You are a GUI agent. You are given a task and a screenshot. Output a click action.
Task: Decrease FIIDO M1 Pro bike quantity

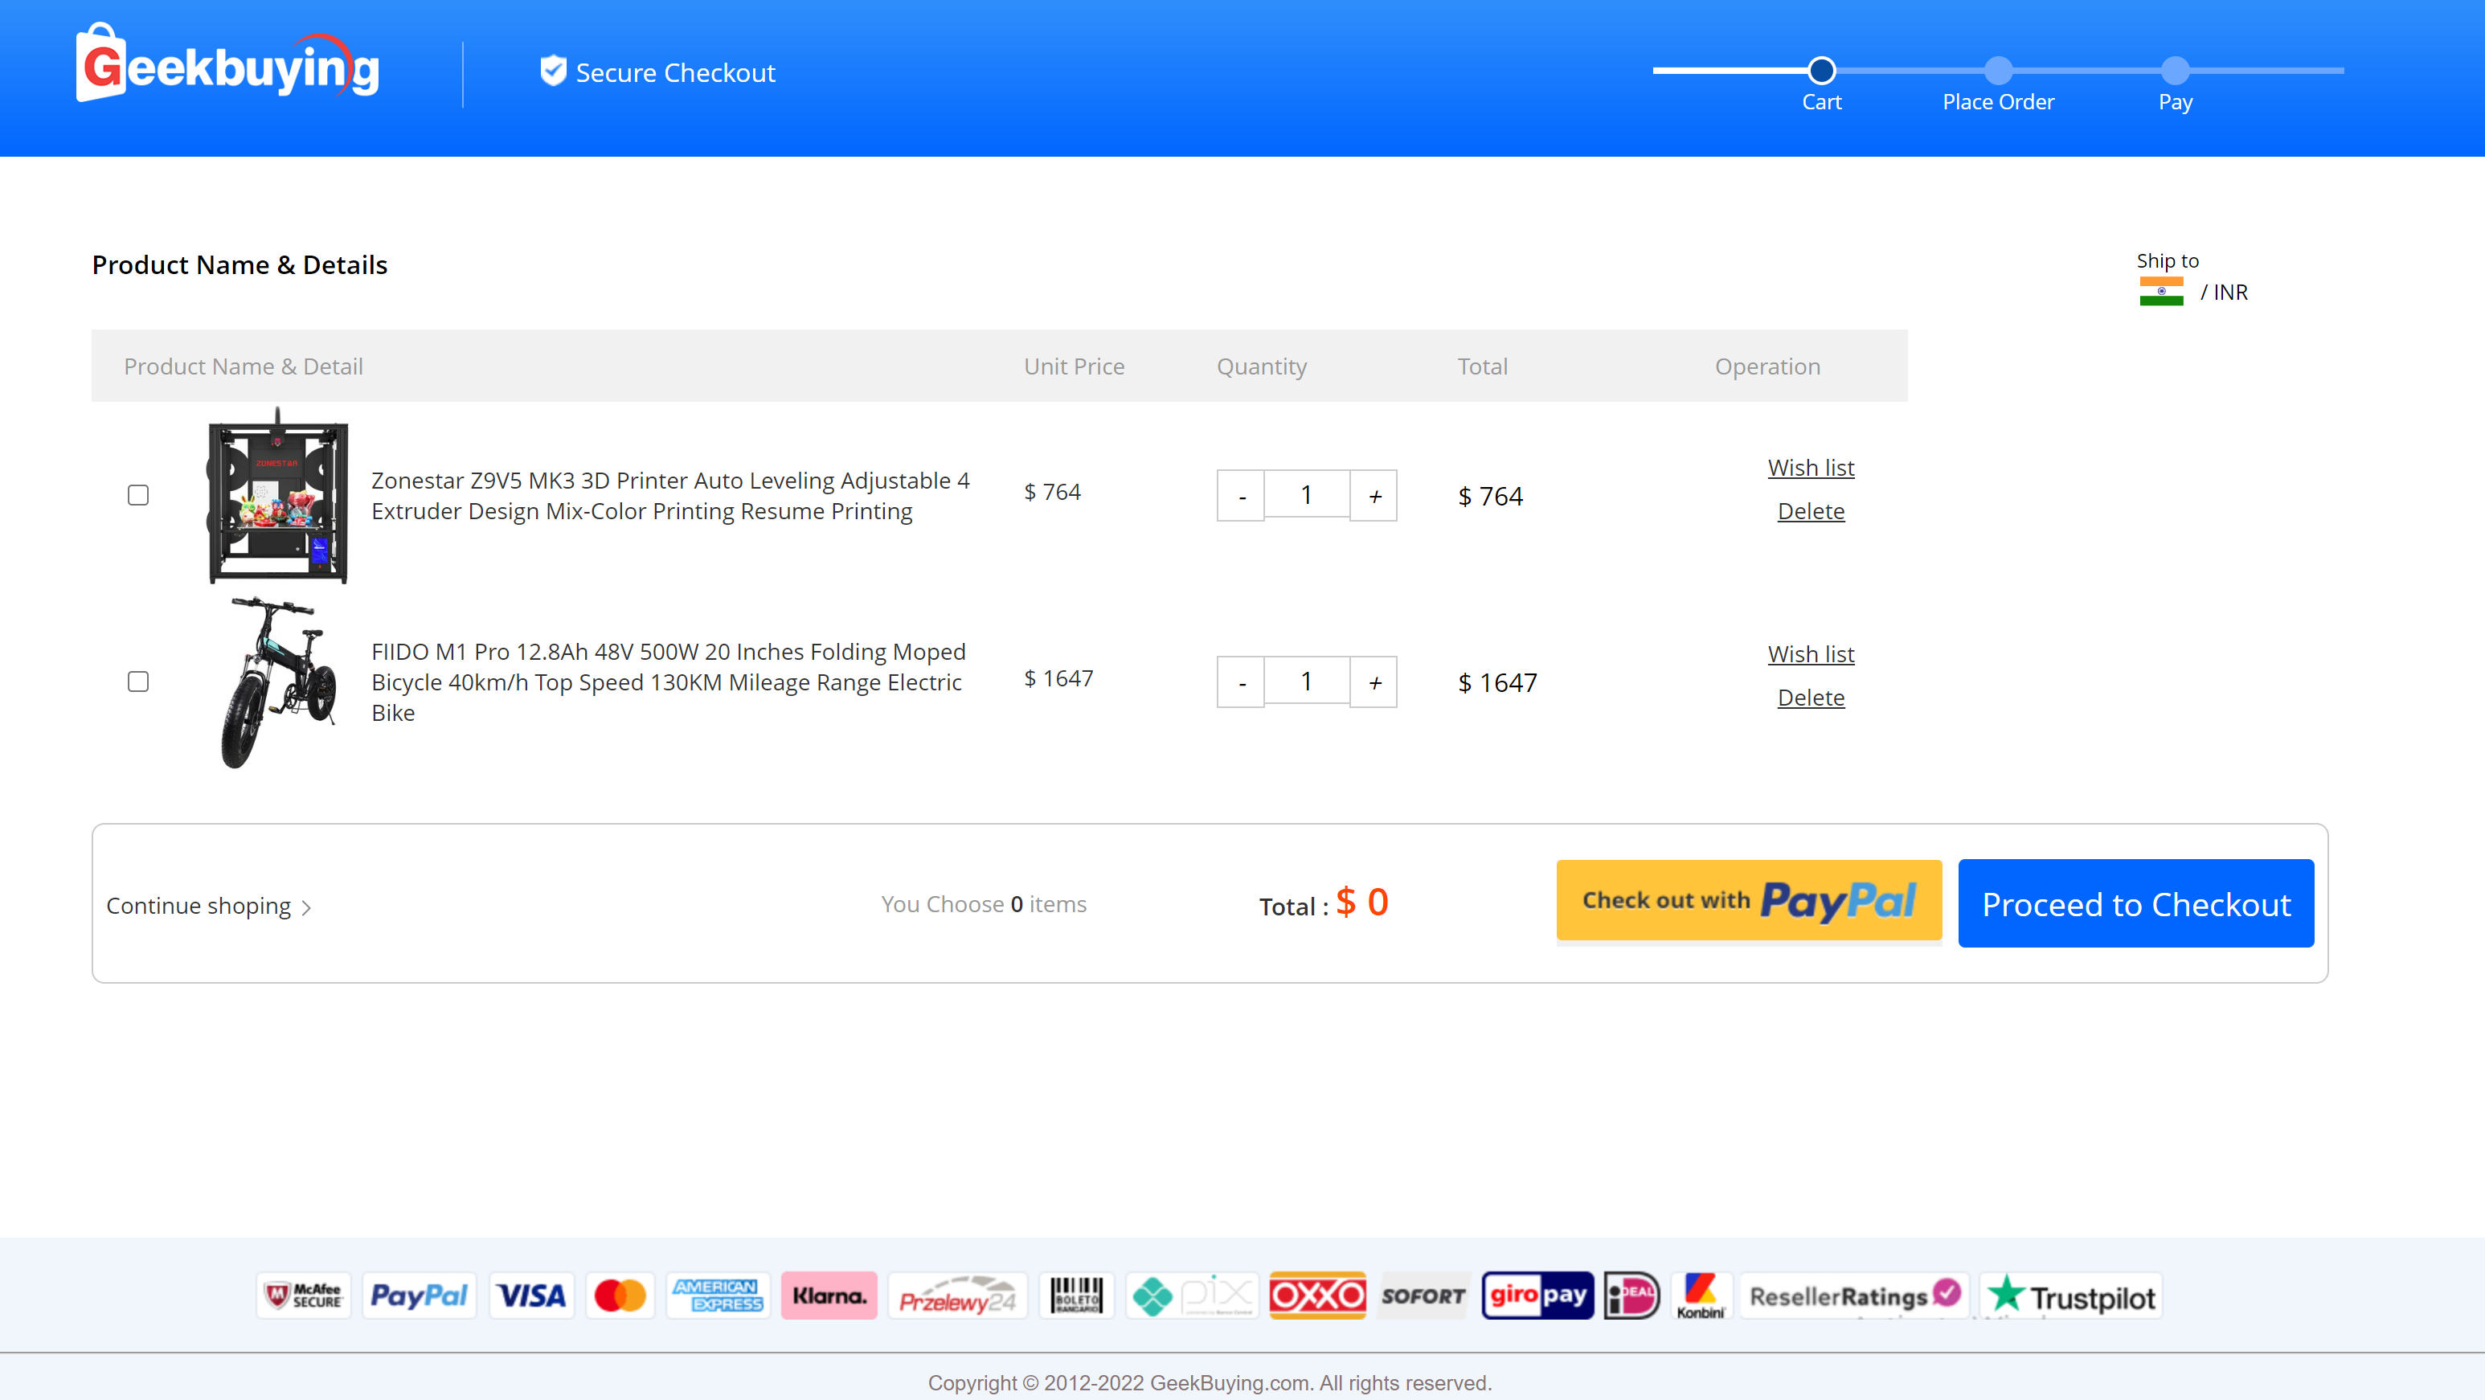[x=1241, y=682]
